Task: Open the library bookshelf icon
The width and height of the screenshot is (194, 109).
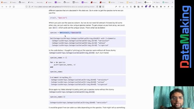Action: click(x=127, y=7)
